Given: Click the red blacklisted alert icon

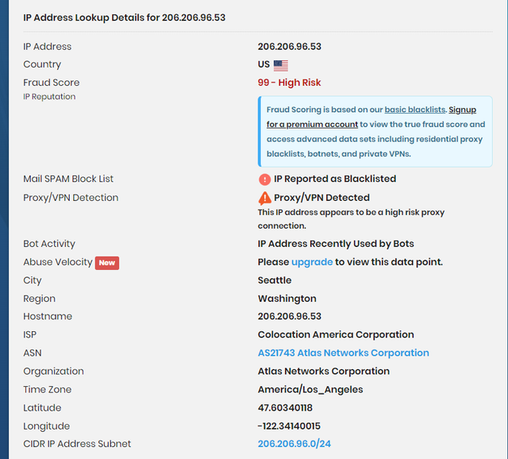Looking at the screenshot, I should coord(264,179).
